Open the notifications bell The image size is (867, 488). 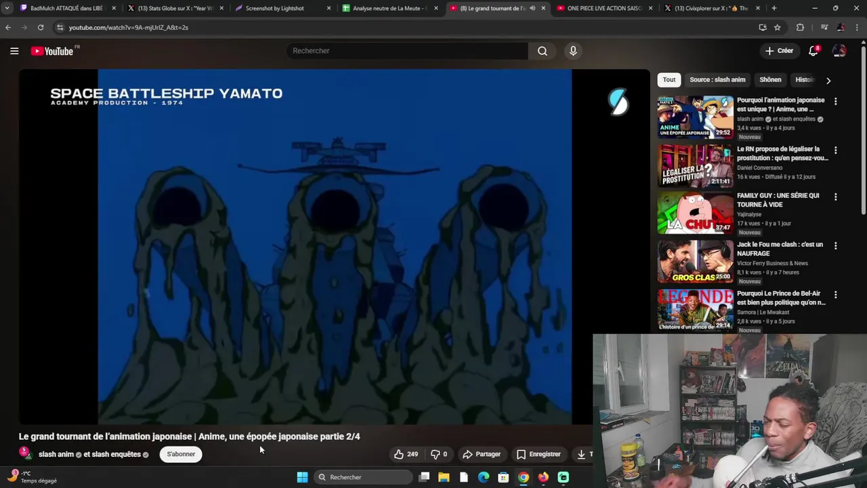[813, 51]
